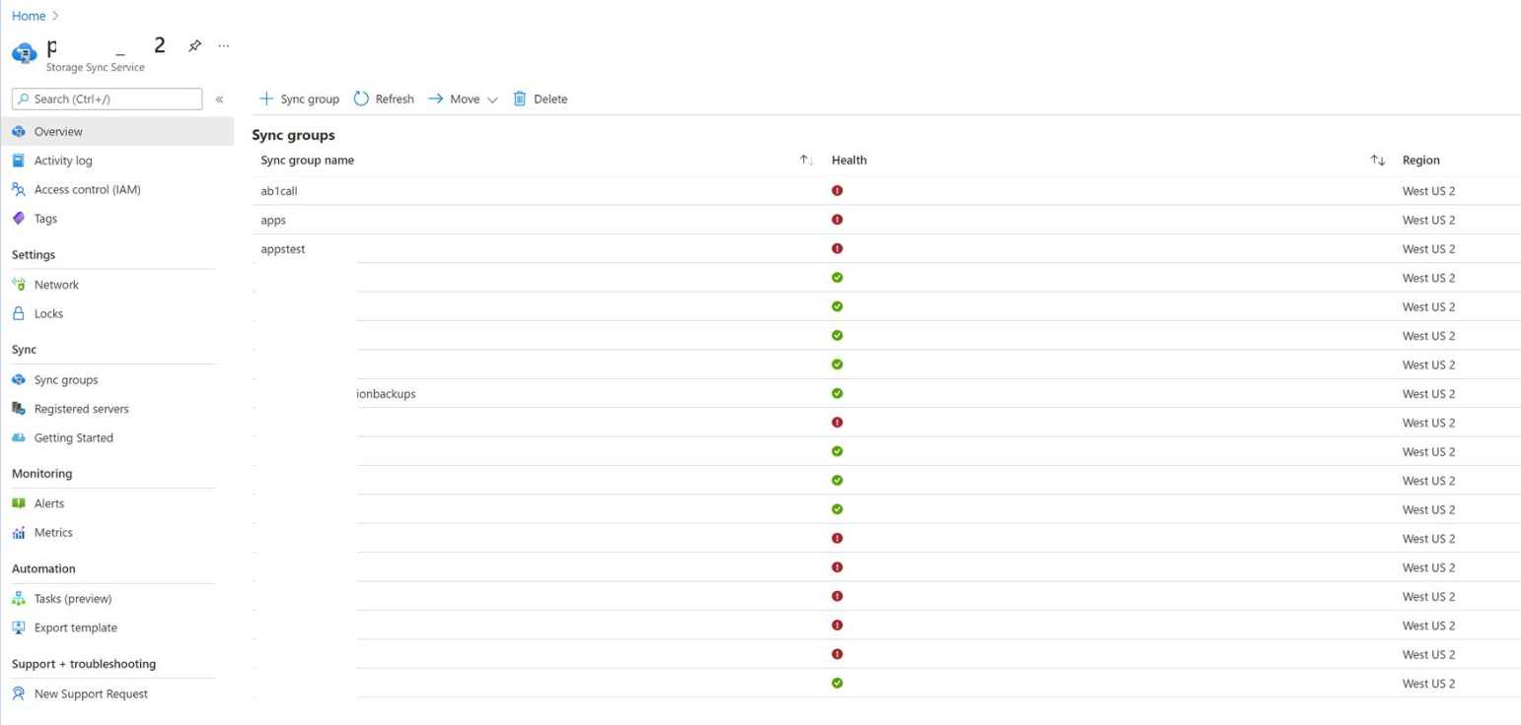Open the Home breadcrumb link
1521x725 pixels.
pos(29,16)
